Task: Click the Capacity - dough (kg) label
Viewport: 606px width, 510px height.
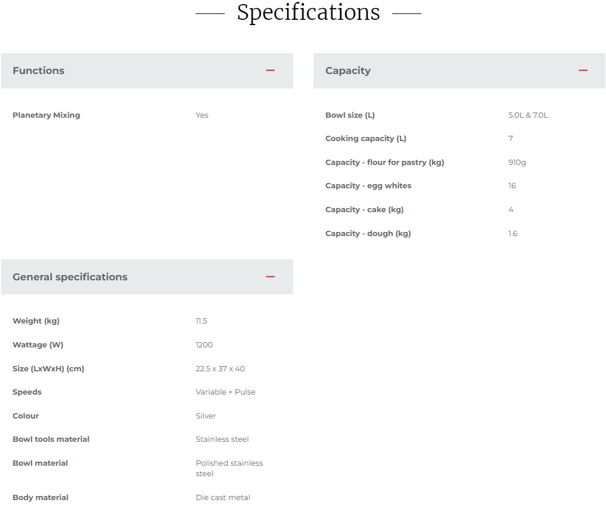Action: click(368, 234)
